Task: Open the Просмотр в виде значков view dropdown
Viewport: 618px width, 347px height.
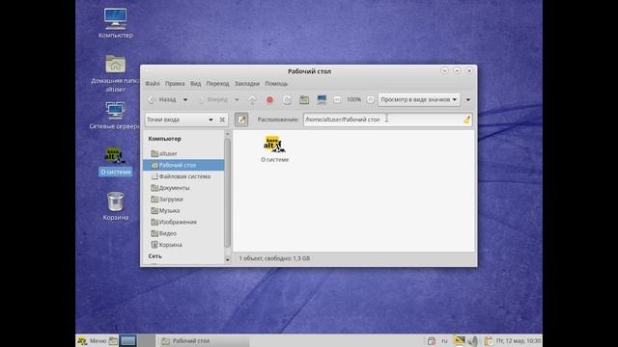Action: tap(418, 99)
